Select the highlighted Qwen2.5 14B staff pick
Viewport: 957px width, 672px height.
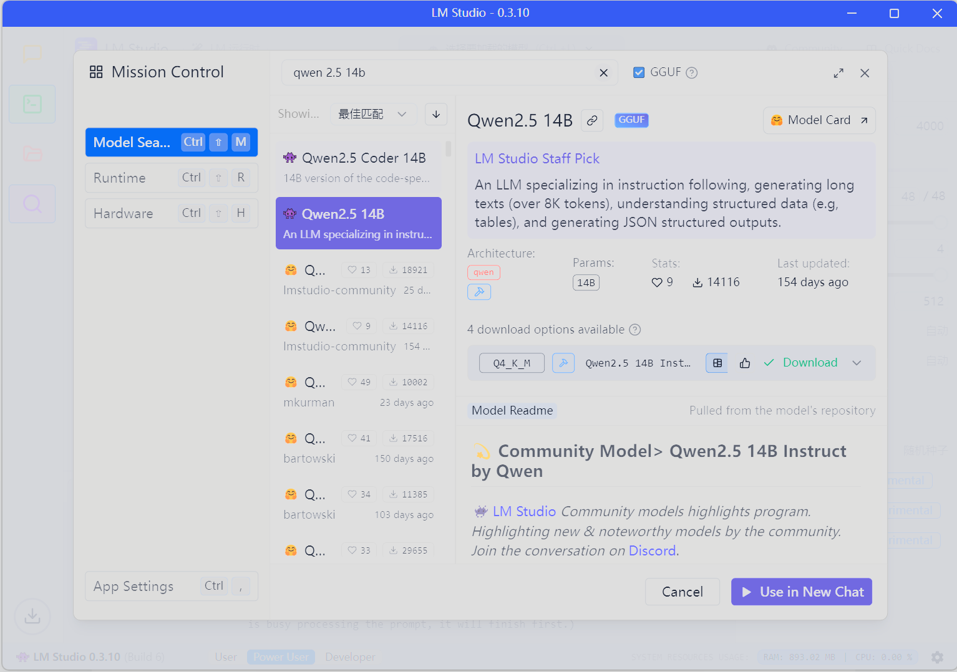[x=359, y=223]
